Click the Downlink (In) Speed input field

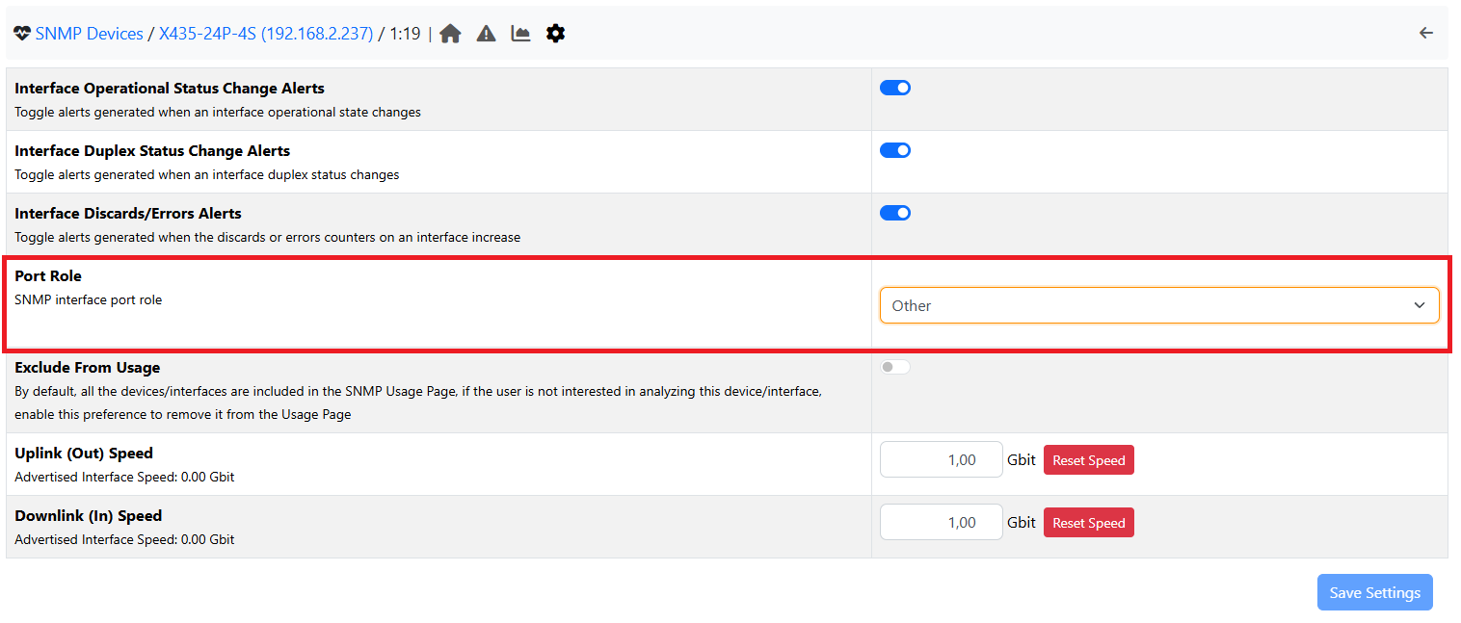pyautogui.click(x=942, y=523)
